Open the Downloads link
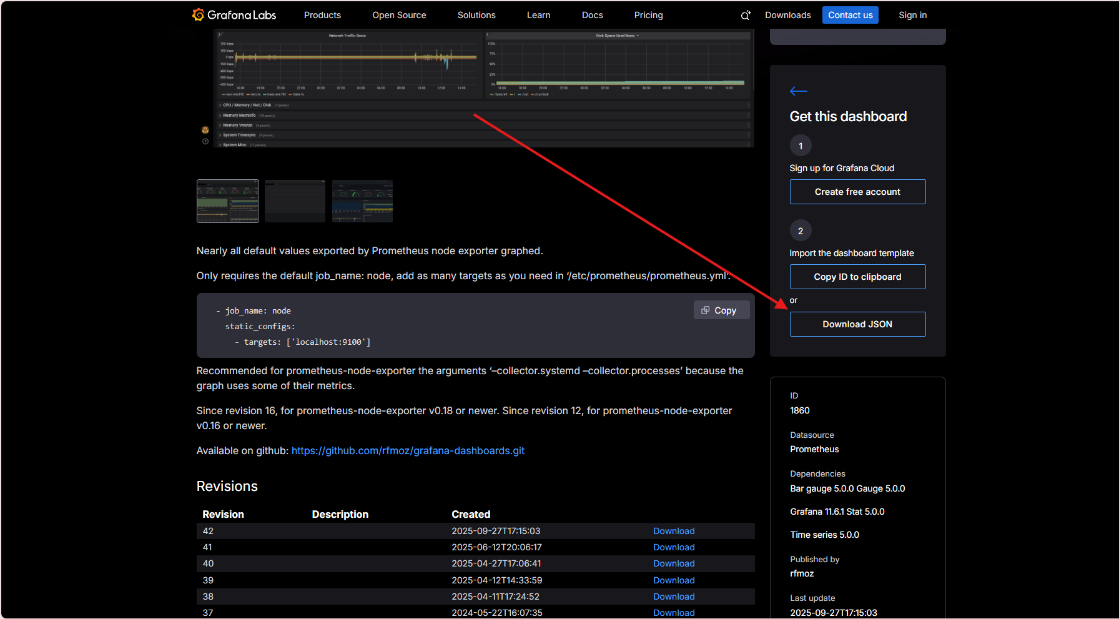Screen dimensions: 1119x619 click(788, 15)
